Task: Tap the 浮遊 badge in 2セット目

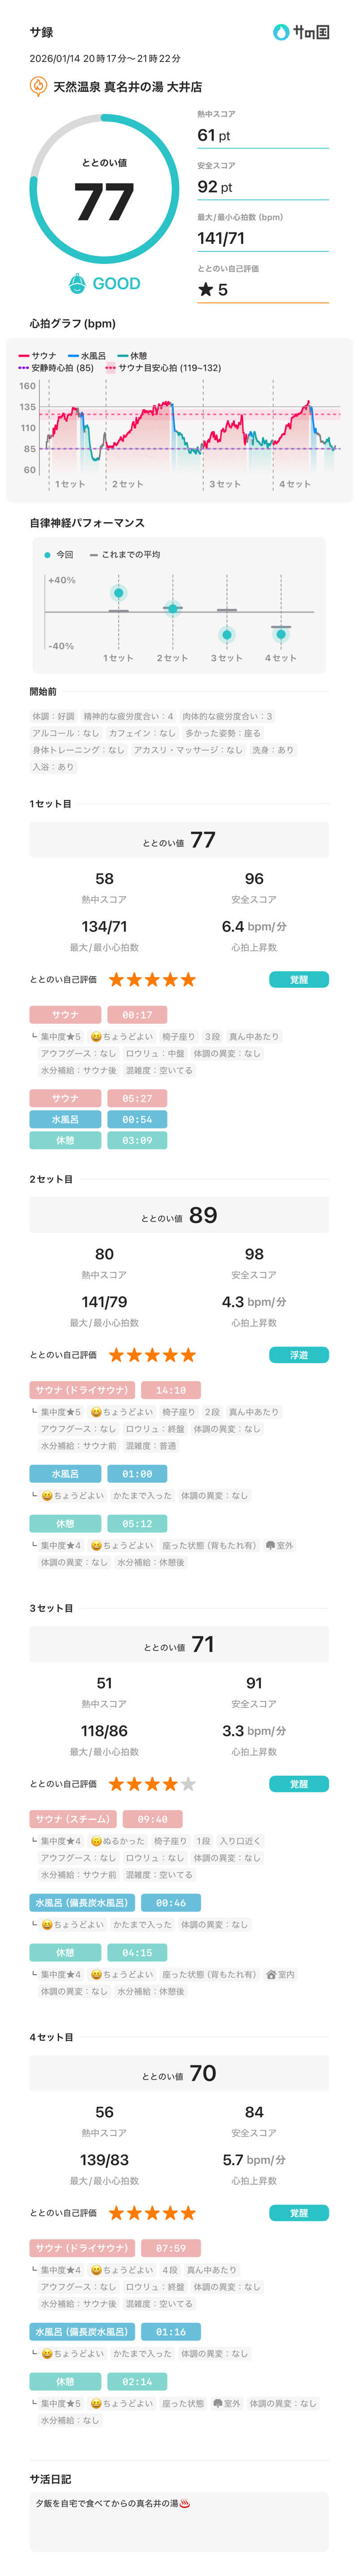Action: [298, 1355]
